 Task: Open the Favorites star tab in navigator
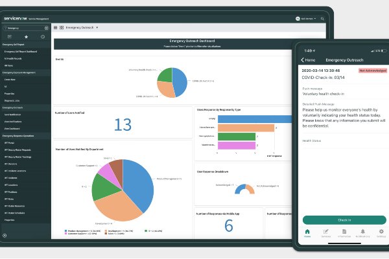coord(26,38)
